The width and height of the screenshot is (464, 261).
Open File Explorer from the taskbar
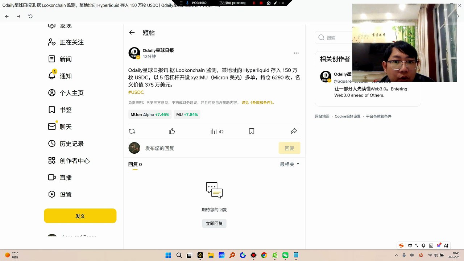[x=211, y=255]
